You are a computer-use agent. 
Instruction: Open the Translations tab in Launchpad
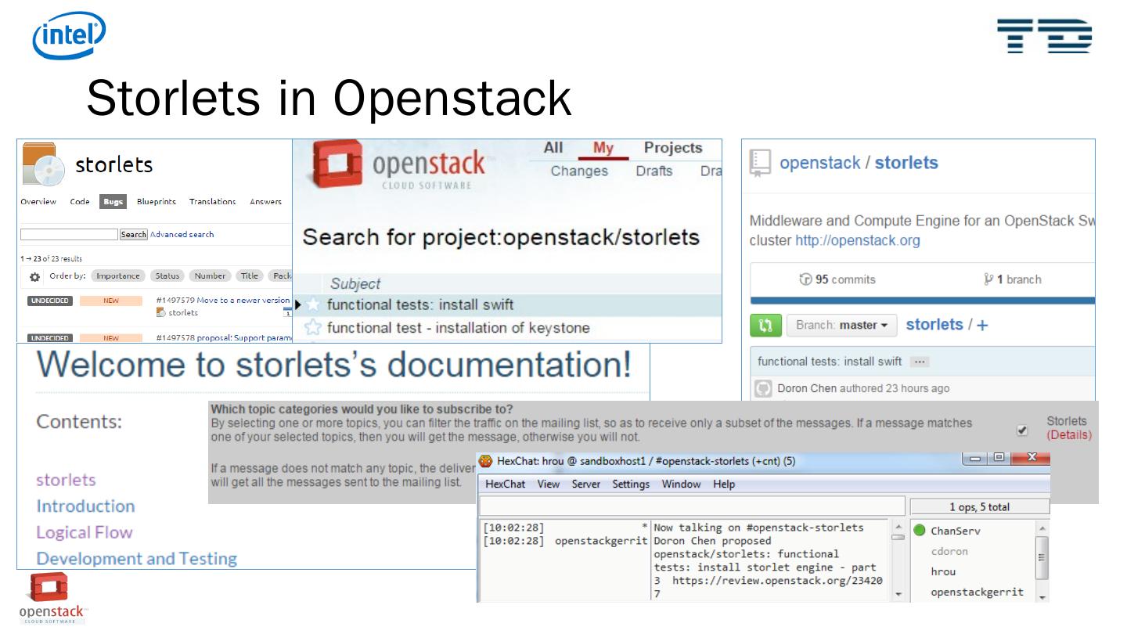click(x=212, y=202)
